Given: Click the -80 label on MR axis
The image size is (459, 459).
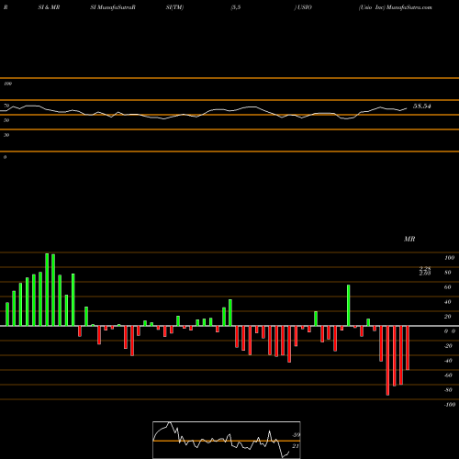Looking at the screenshot, I should pos(448,390).
